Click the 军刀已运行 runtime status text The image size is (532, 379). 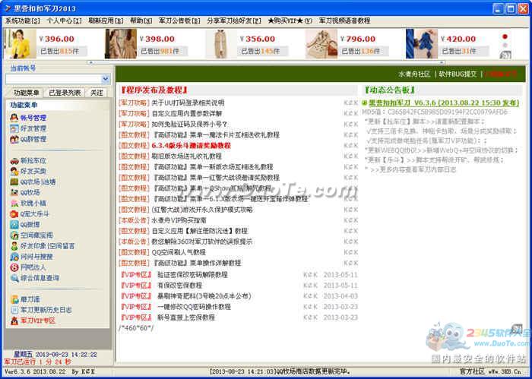(38, 362)
